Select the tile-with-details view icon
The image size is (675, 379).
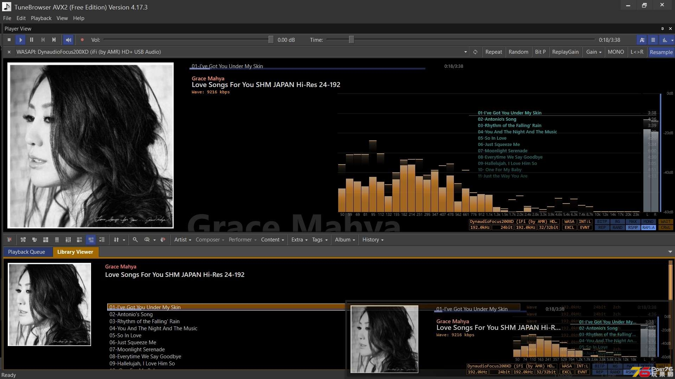click(x=79, y=240)
